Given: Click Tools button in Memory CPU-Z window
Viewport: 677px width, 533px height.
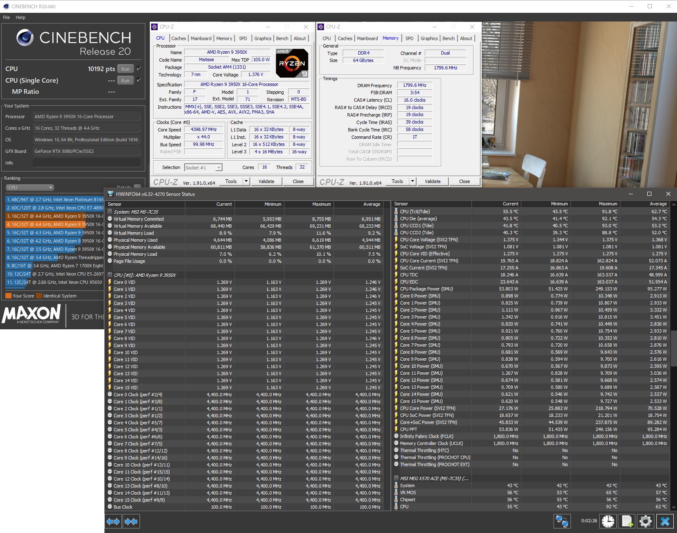Looking at the screenshot, I should (398, 181).
